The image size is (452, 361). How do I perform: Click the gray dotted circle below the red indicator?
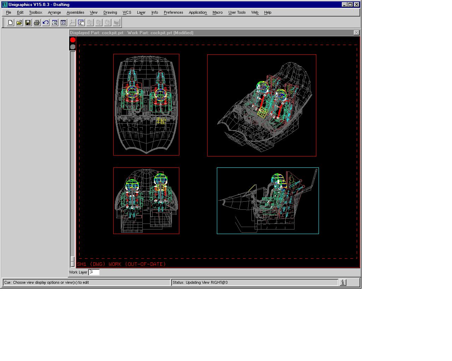(x=73, y=47)
